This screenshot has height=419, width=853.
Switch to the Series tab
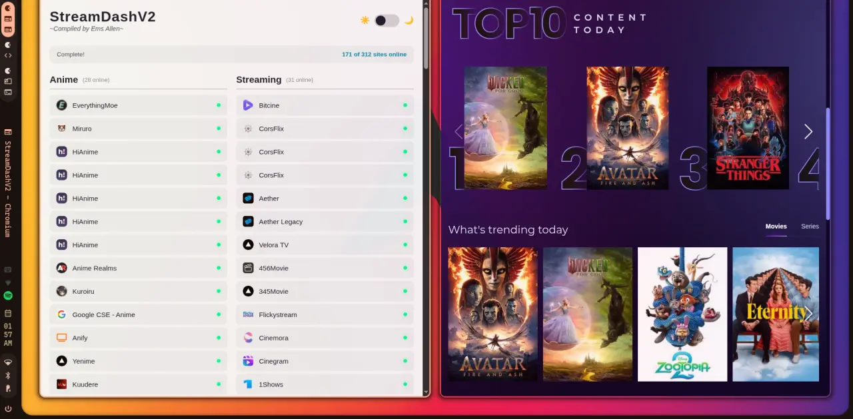[x=810, y=226]
